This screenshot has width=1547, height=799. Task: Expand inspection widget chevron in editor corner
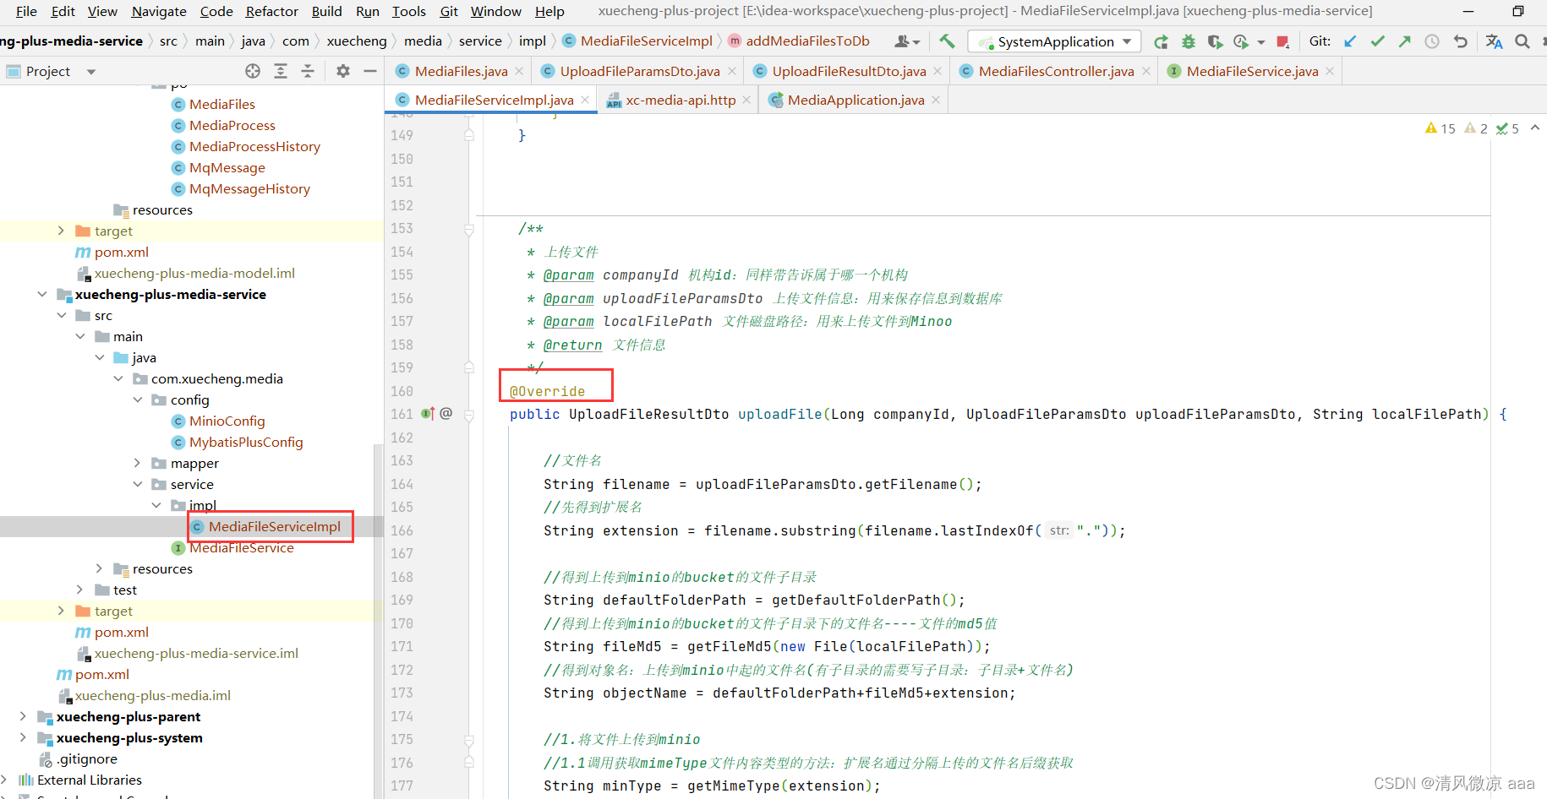[1535, 128]
